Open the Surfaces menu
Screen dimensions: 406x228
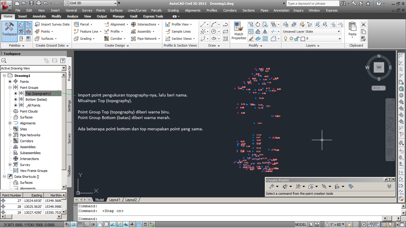[x=116, y=10]
